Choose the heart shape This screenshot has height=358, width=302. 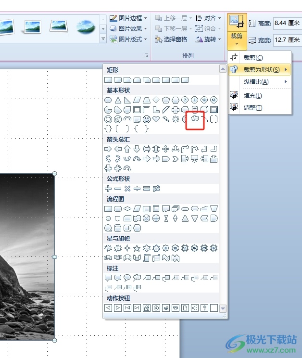(x=156, y=119)
